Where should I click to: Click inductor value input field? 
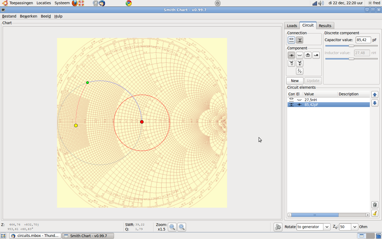(362, 53)
